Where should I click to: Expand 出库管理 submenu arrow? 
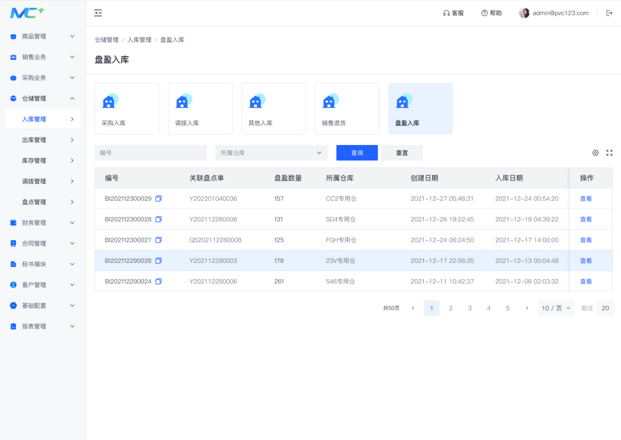click(72, 140)
